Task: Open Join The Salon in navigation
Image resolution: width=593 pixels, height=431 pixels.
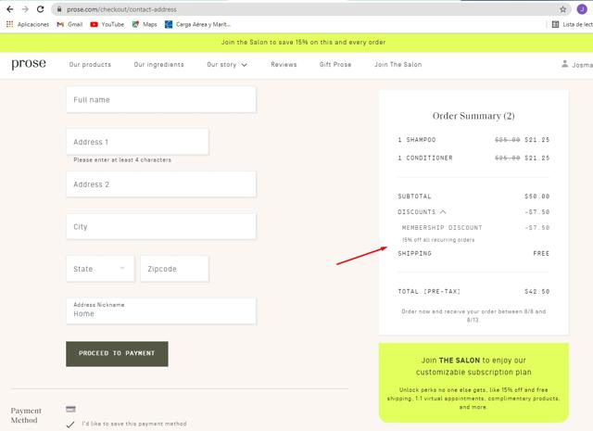Action: tap(397, 65)
